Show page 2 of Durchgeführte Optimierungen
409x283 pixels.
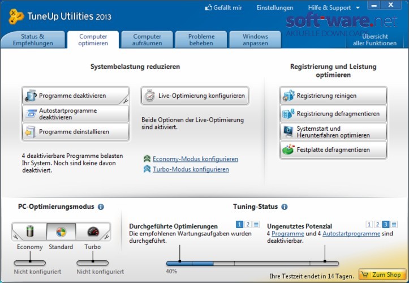click(248, 224)
